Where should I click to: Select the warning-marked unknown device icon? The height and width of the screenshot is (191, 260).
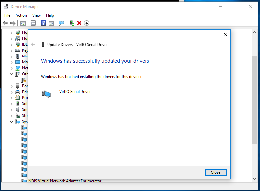(24, 80)
